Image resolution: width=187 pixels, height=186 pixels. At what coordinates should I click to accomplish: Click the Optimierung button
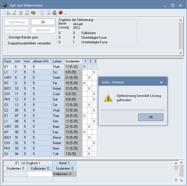click(17, 22)
